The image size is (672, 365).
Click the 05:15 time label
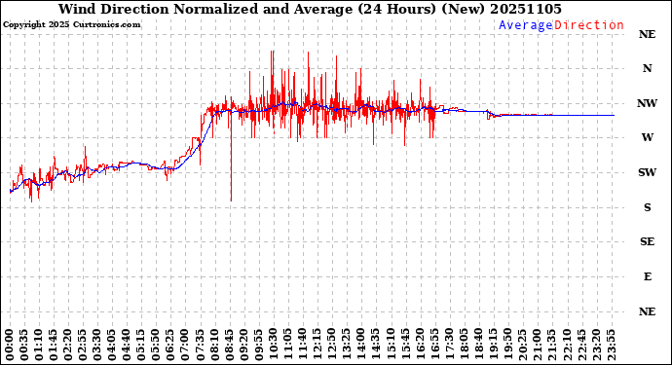click(142, 346)
